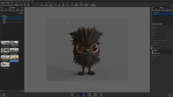Click the Import icon in bottom toolbar
The width and height of the screenshot is (173, 97).
pos(72,95)
